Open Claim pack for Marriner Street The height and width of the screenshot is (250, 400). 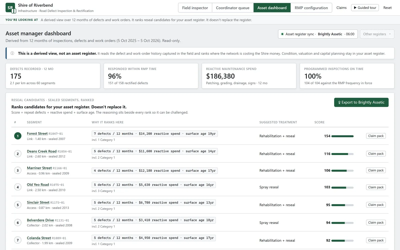376,170
